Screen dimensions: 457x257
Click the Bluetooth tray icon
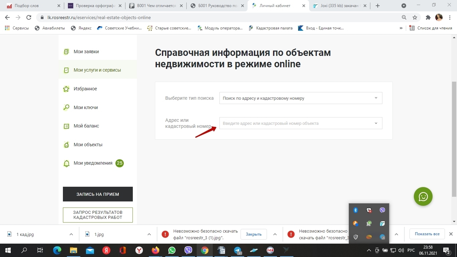pyautogui.click(x=356, y=210)
